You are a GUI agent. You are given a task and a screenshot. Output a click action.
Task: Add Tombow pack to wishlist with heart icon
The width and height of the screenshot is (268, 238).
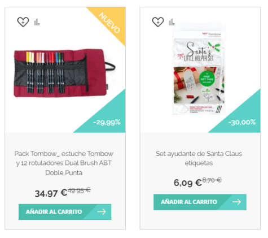(x=23, y=22)
